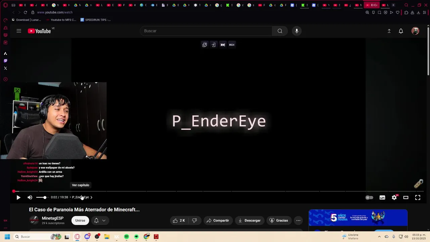Open the Llovizna weather widget
Image resolution: width=430 pixels, height=242 pixels.
(x=350, y=237)
